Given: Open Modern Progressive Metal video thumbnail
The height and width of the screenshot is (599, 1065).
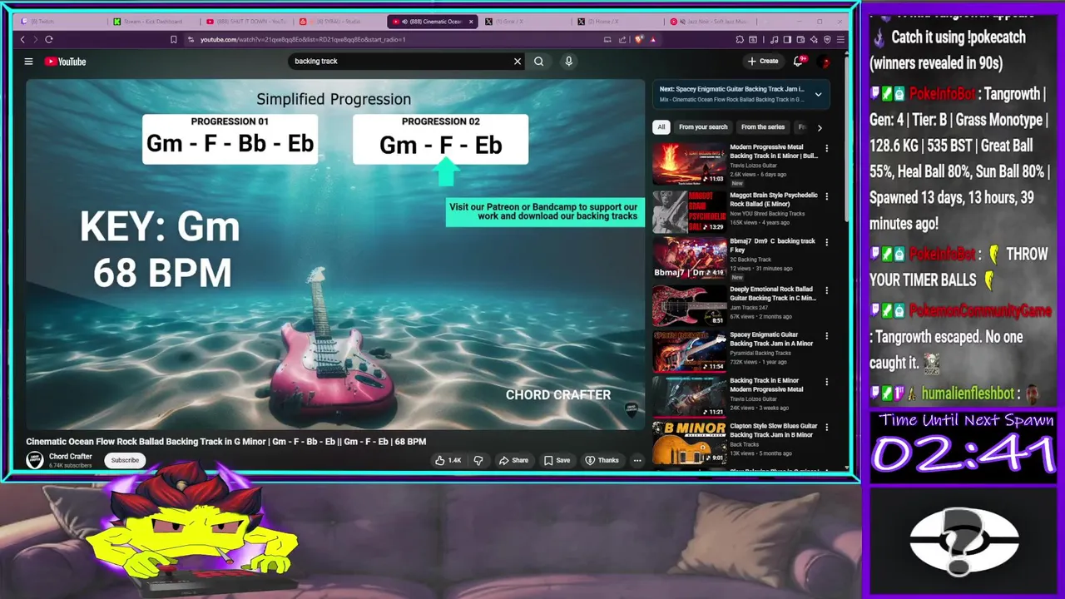Looking at the screenshot, I should (x=689, y=164).
